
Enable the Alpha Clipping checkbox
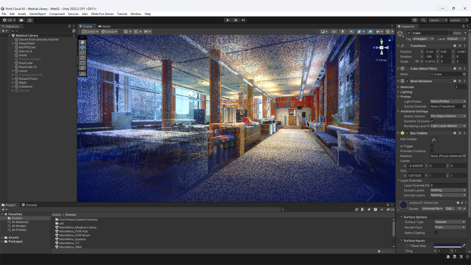436,233
